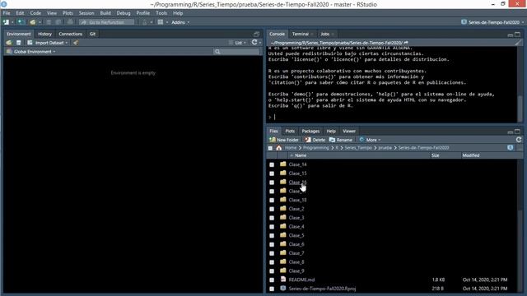
Task: Clear console with the broom icon
Action: 518,43
